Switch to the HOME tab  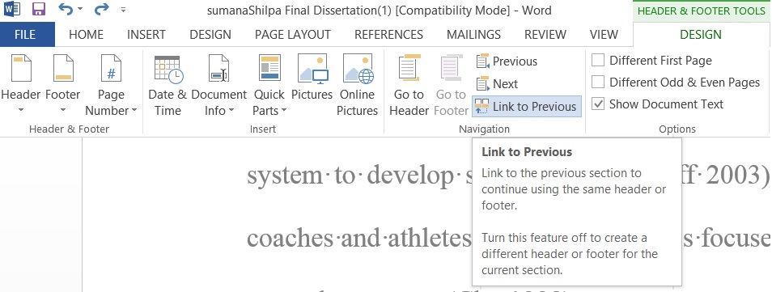[x=86, y=35]
